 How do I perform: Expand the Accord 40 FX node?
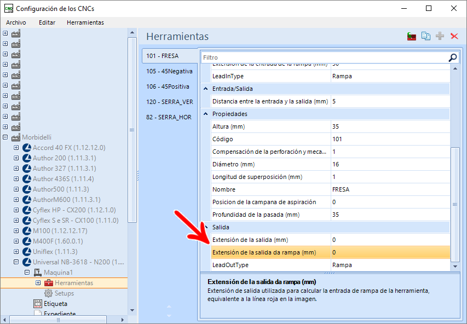pos(16,148)
